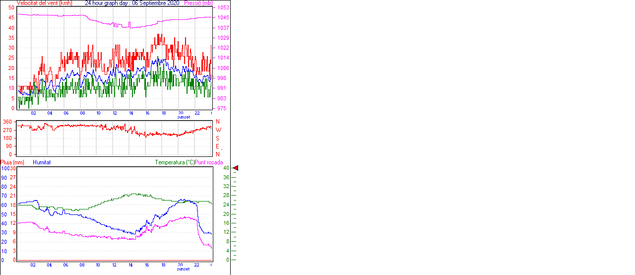Click the pink 'Pressió (mb)' label
This screenshot has height=275, width=635.
coord(199,3)
